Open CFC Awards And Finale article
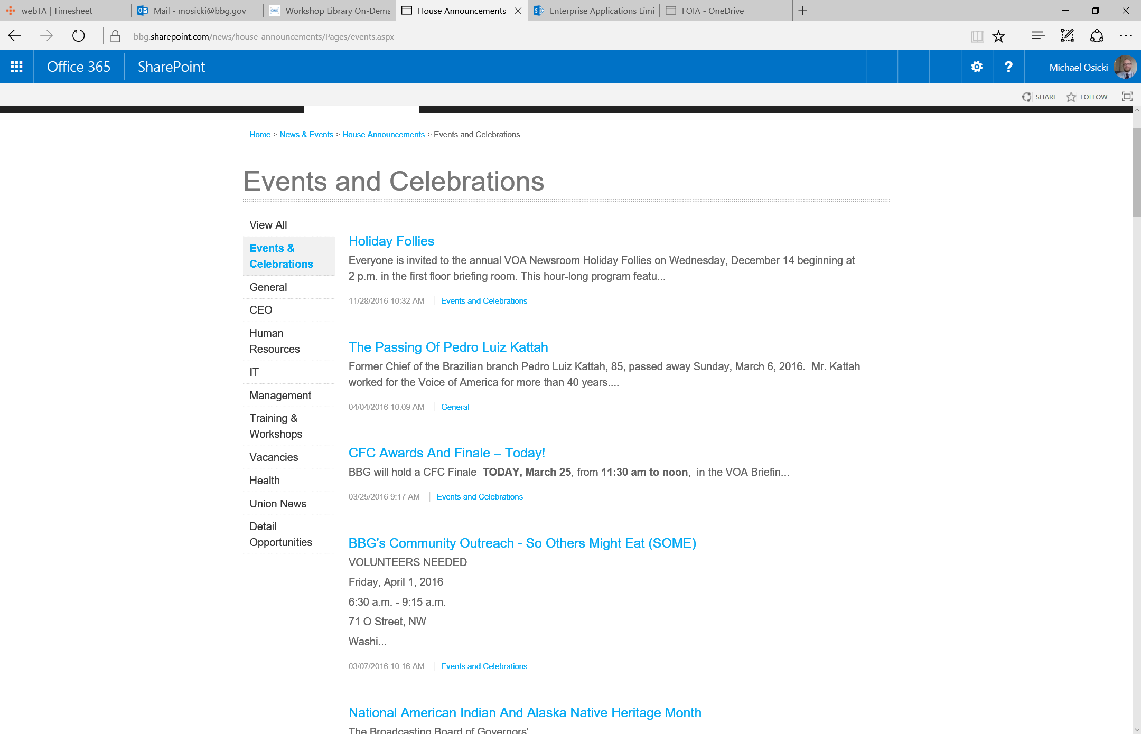The height and width of the screenshot is (734, 1141). tap(447, 453)
